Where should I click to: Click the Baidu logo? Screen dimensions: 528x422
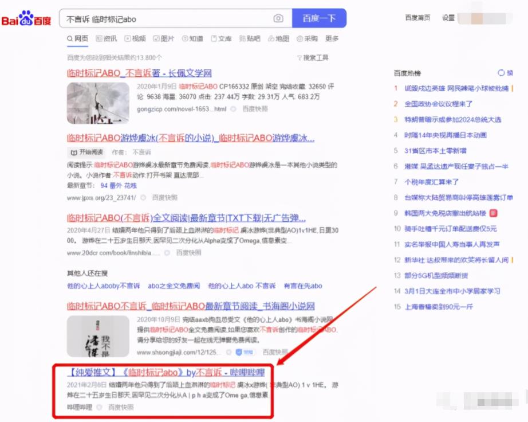click(x=26, y=18)
